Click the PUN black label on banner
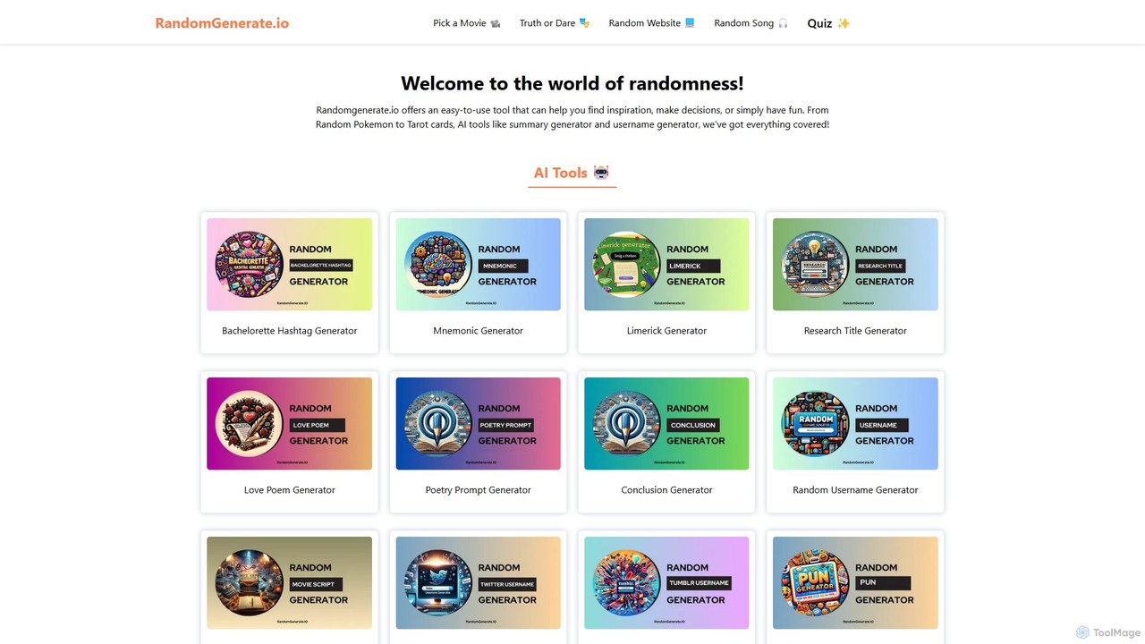Screen dimensions: 1145x644 click(883, 583)
